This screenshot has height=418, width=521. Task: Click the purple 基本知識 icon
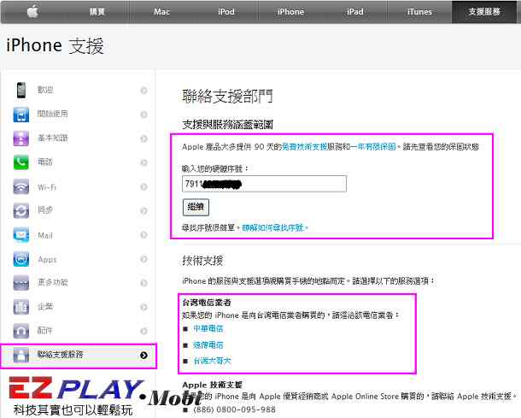[x=21, y=138]
